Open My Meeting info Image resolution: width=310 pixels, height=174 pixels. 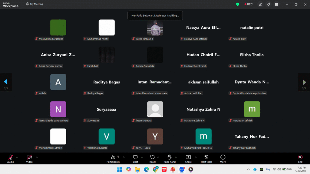(x=35, y=4)
